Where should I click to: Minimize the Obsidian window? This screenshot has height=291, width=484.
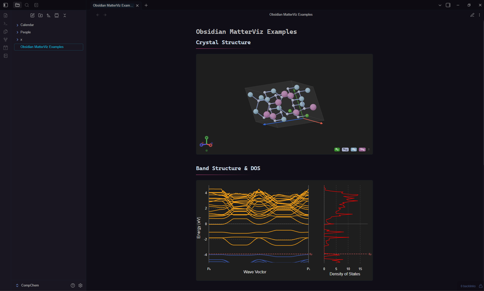click(x=458, y=5)
